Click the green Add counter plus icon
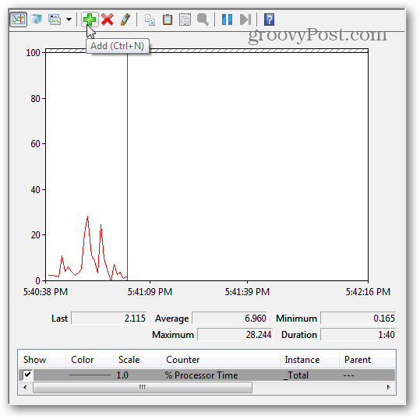The height and width of the screenshot is (419, 420). coord(90,19)
